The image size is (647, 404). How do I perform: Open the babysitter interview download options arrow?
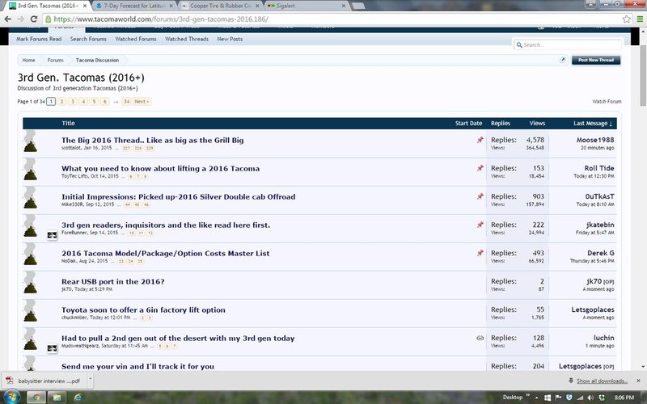point(91,378)
